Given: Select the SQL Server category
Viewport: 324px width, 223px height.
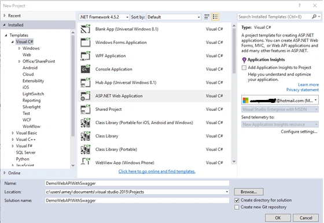Looking at the screenshot, I should point(25,153).
